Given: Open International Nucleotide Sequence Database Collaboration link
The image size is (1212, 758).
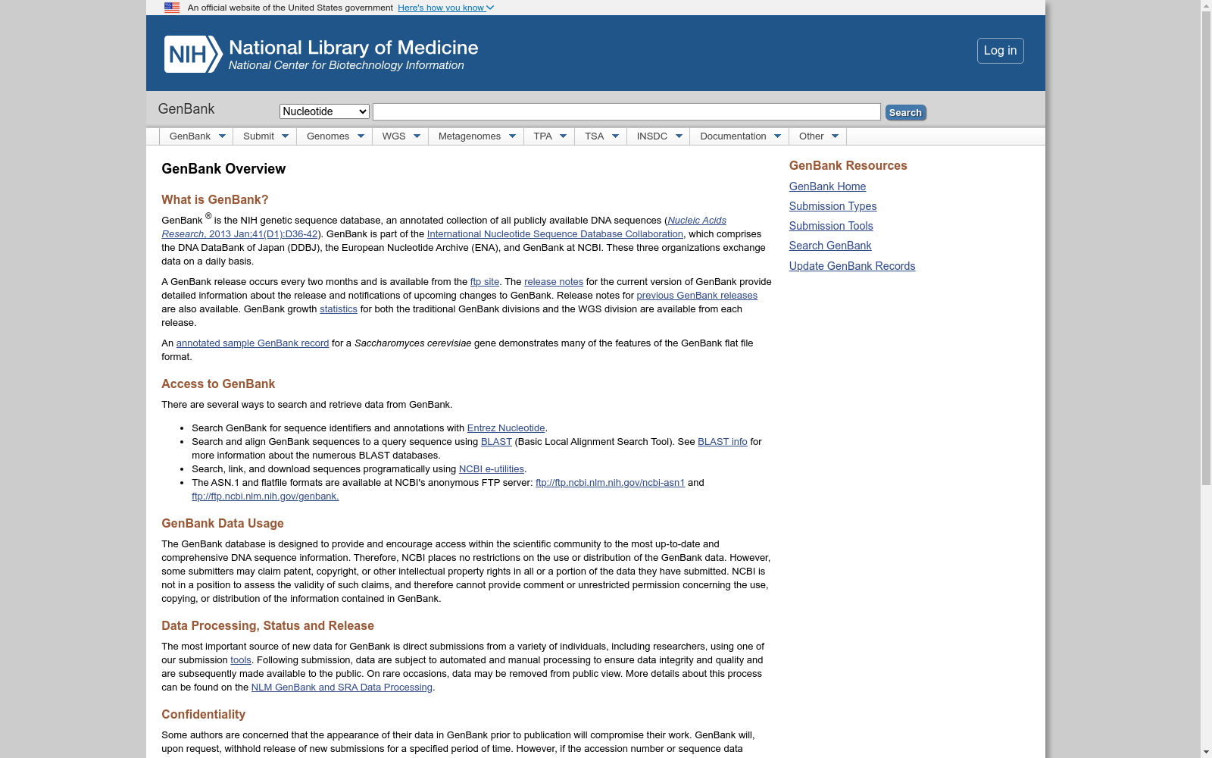Looking at the screenshot, I should 555,234.
